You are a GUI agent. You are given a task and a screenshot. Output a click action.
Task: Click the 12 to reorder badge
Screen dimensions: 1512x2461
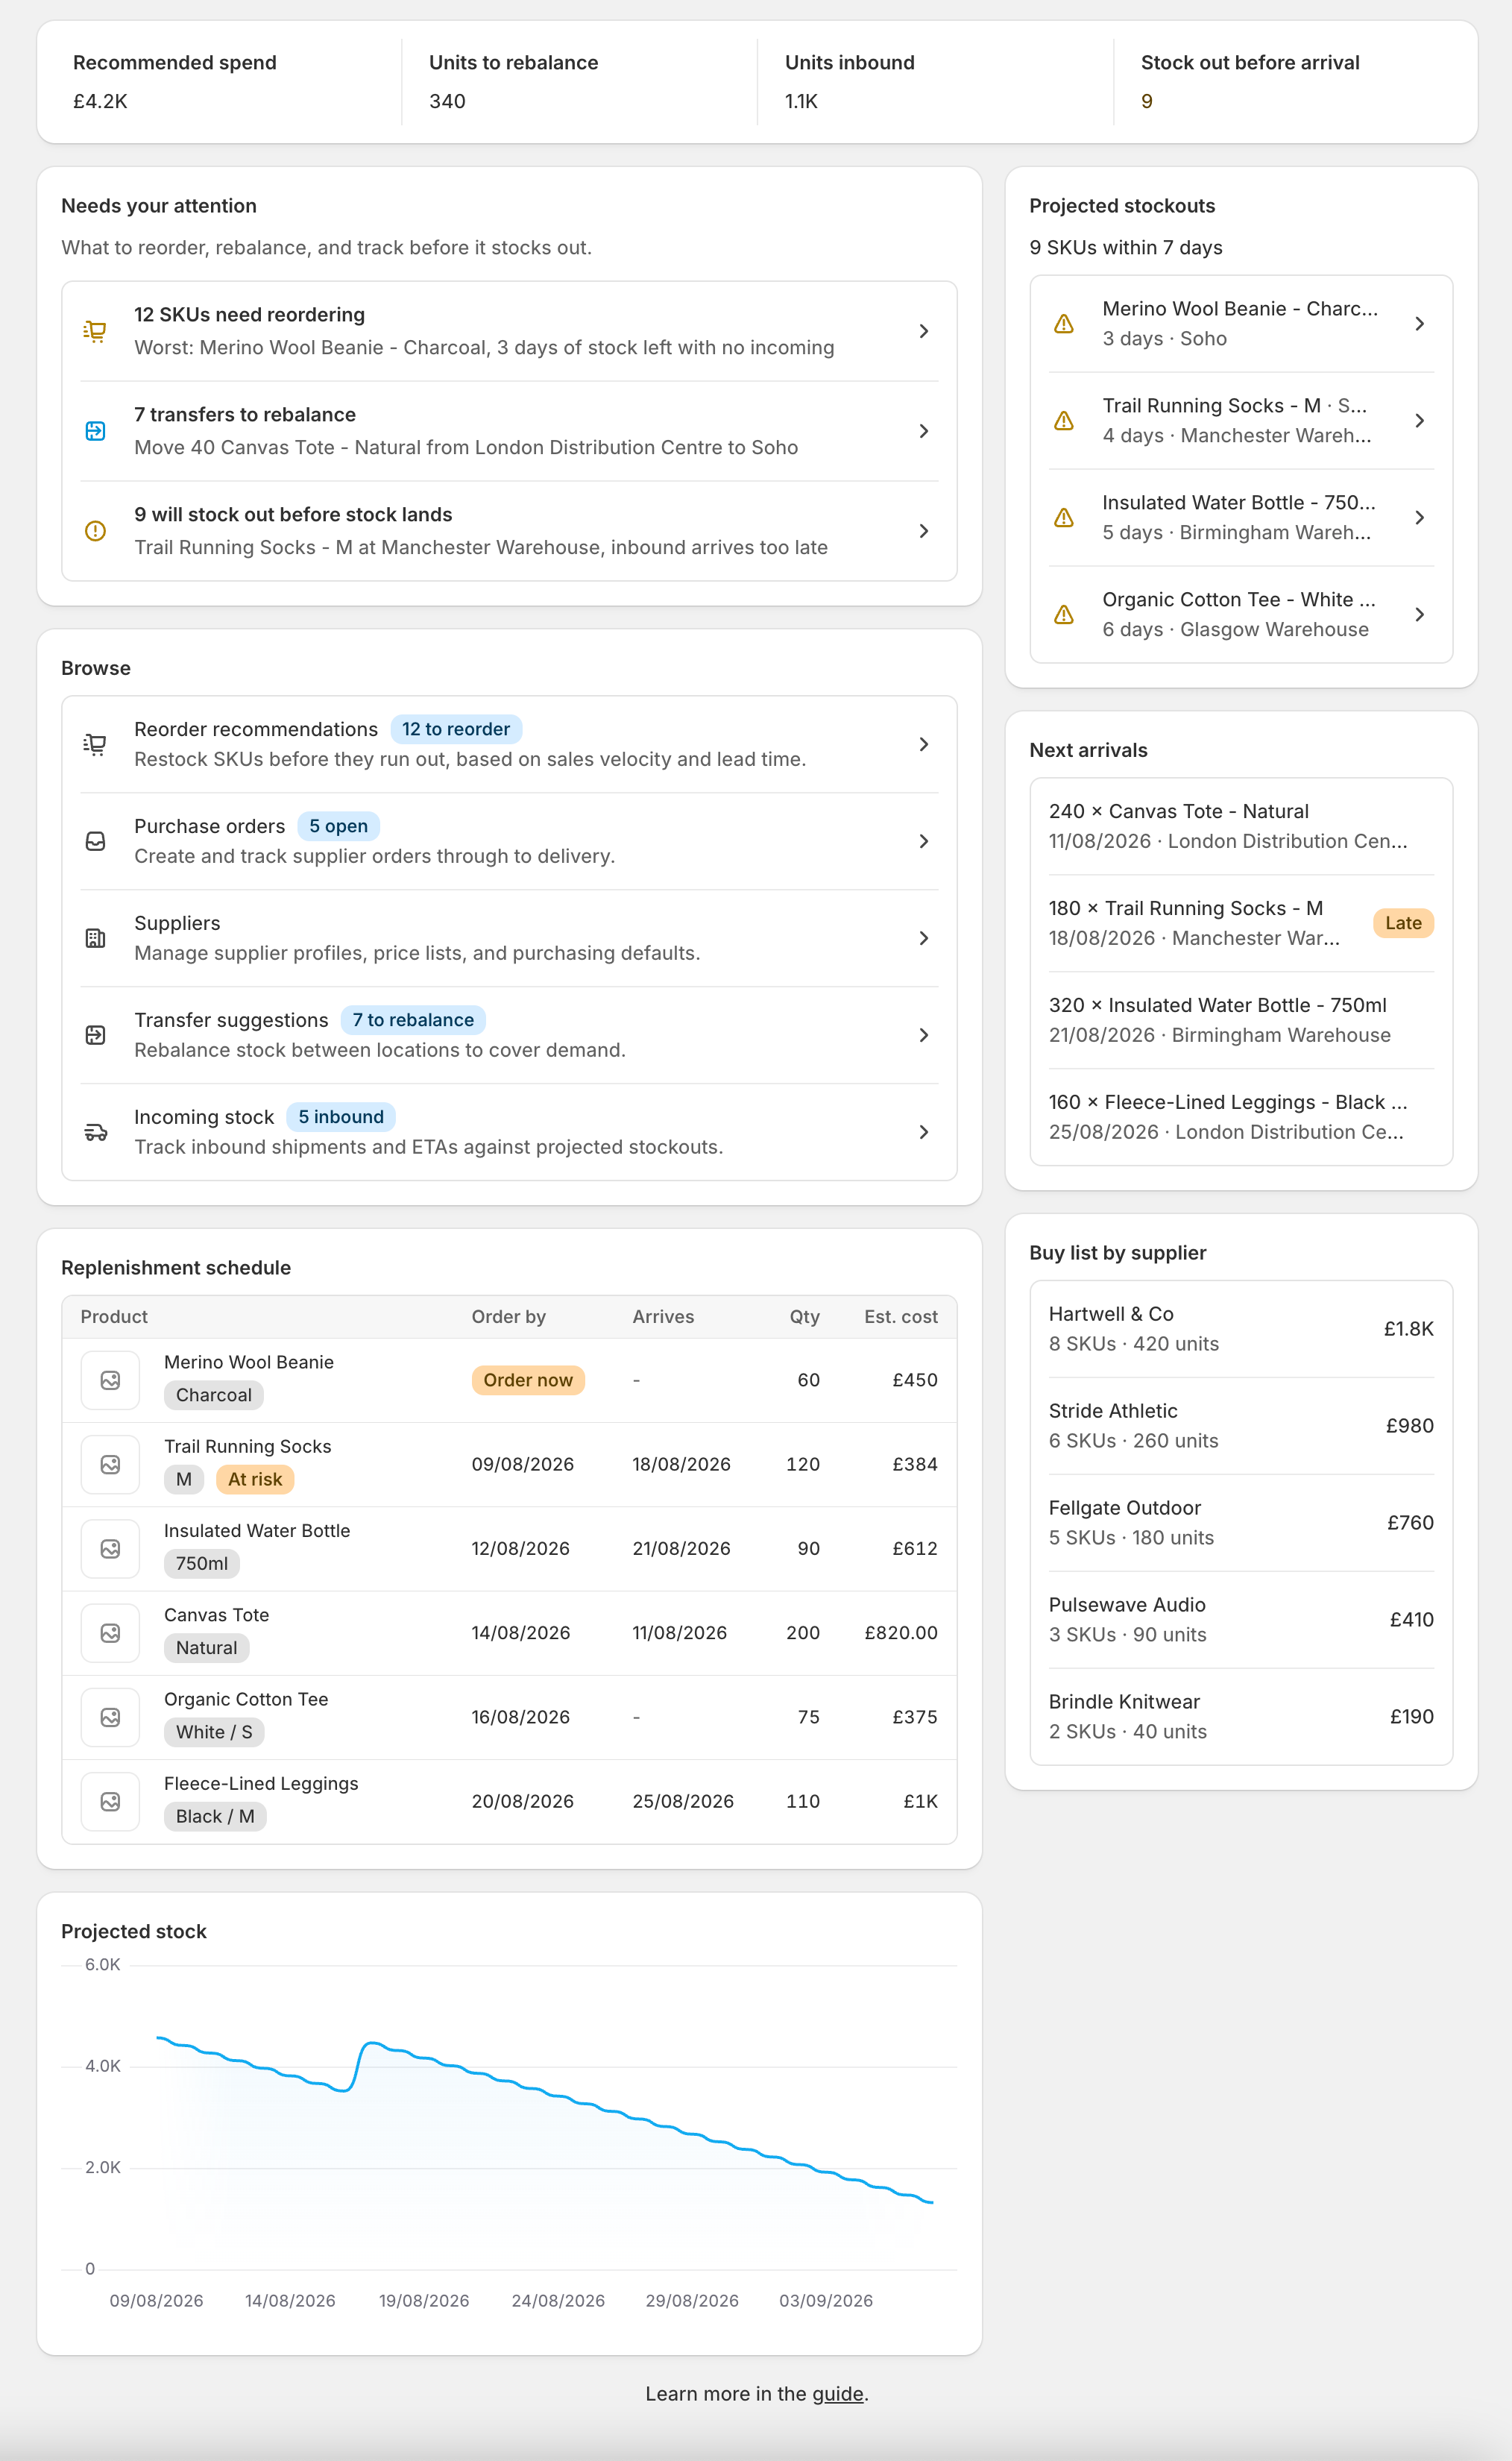tap(456, 729)
